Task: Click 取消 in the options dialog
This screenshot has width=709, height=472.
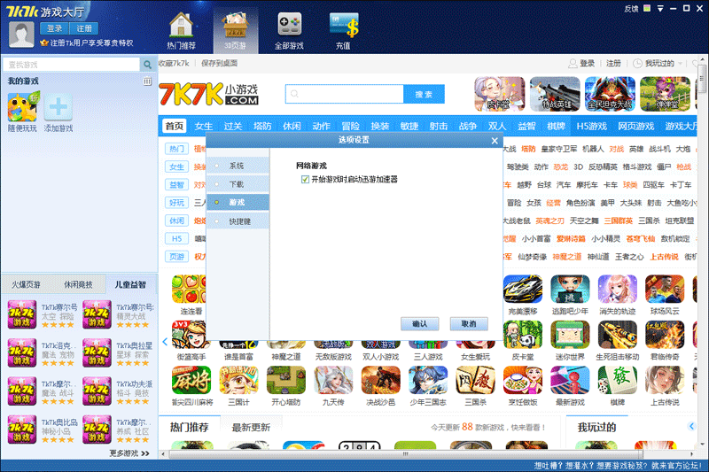Action: (x=469, y=324)
